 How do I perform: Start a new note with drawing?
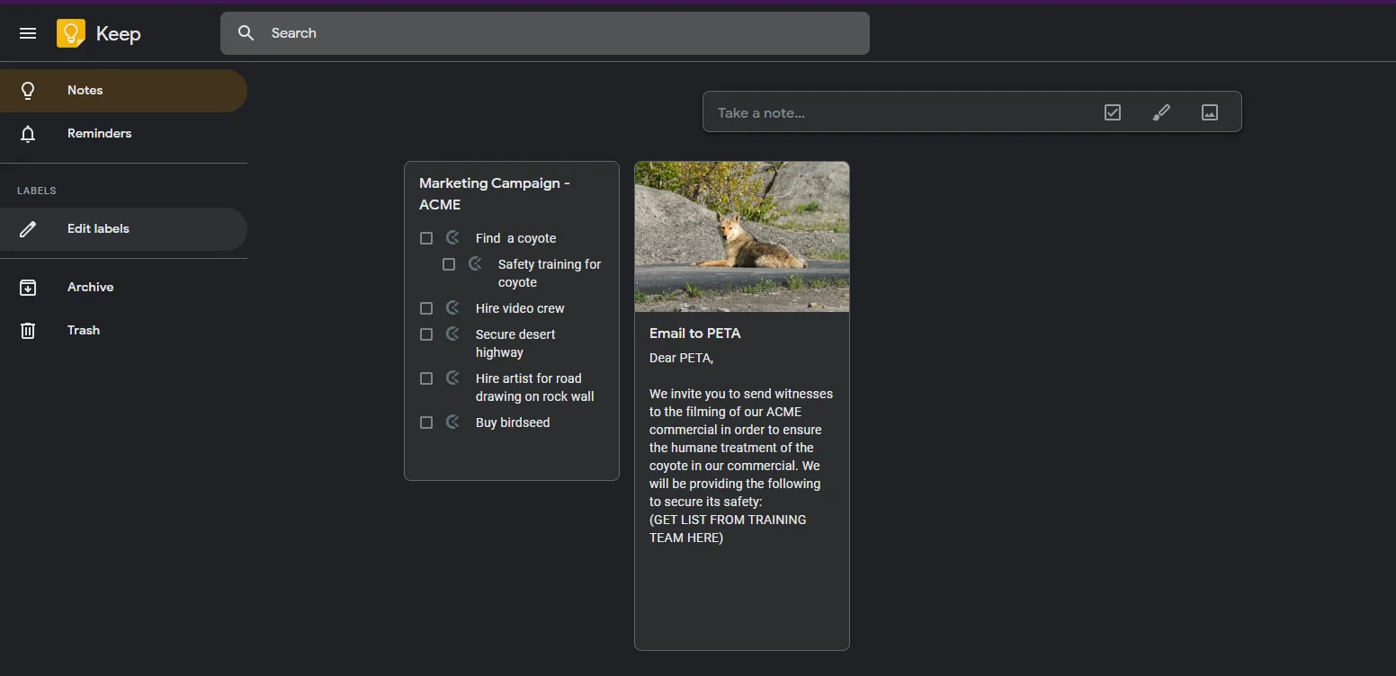click(x=1161, y=112)
